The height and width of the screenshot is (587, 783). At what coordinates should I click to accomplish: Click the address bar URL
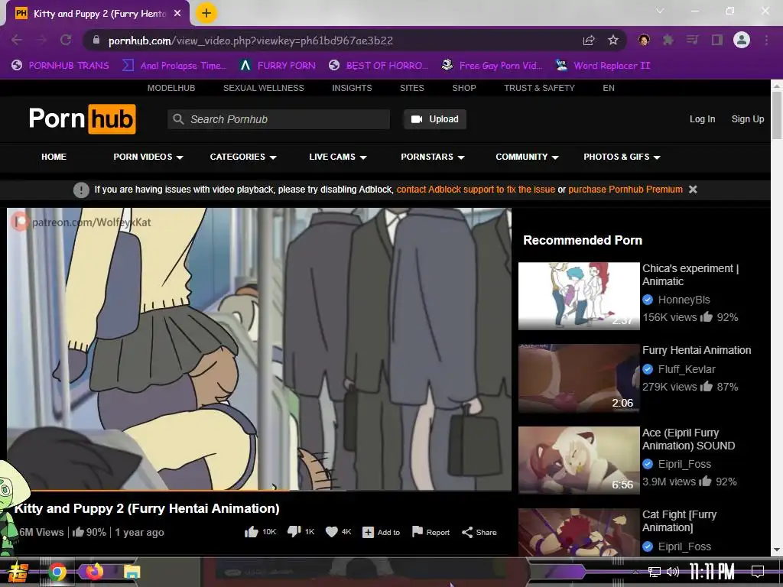tap(251, 41)
